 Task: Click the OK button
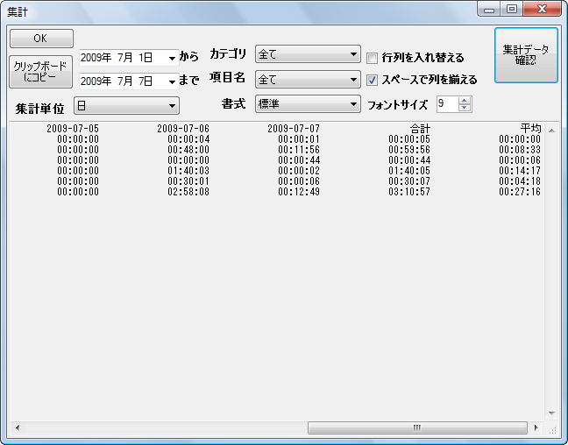point(40,39)
